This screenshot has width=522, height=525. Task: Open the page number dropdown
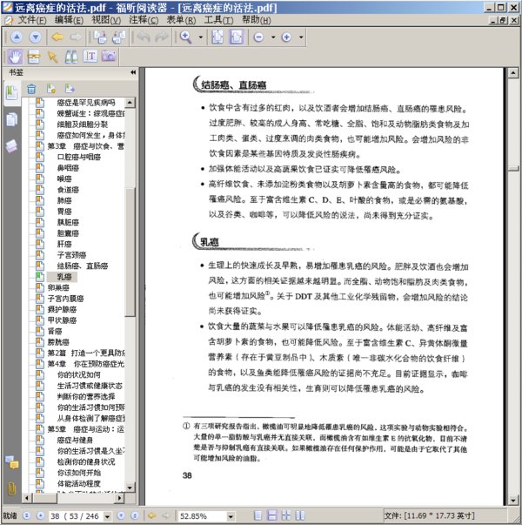(107, 516)
